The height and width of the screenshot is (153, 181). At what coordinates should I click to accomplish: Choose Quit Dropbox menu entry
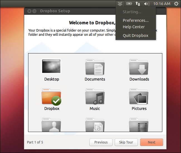click(136, 36)
